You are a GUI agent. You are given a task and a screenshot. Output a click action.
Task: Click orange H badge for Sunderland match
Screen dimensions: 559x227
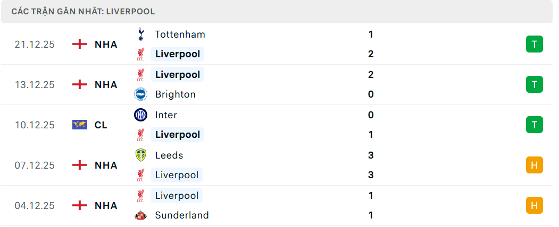(534, 205)
